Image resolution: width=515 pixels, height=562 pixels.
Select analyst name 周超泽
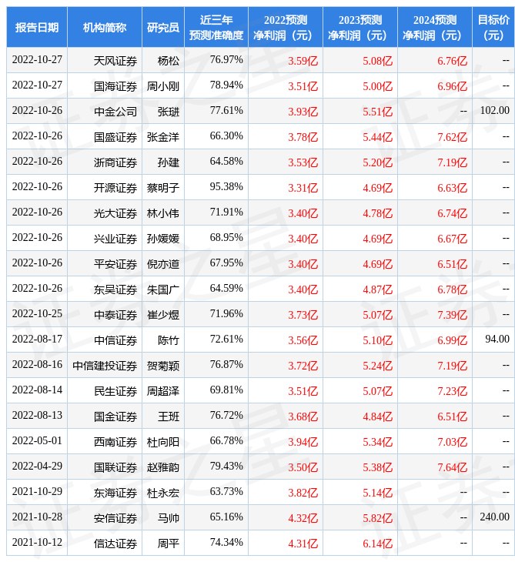[163, 391]
